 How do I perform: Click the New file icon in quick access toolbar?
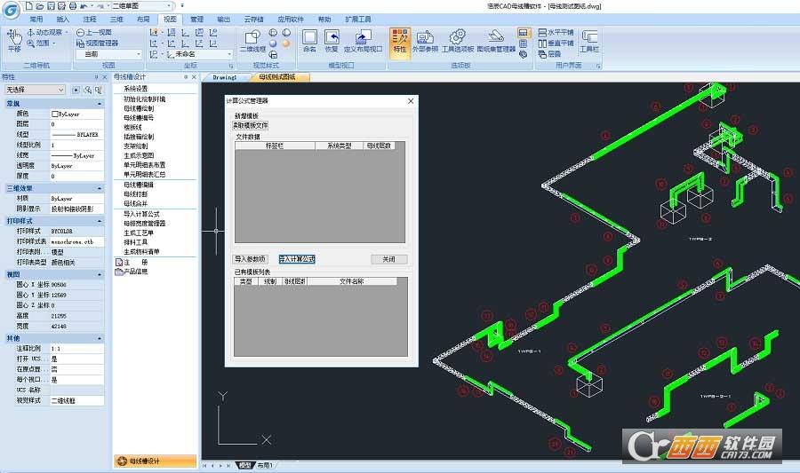point(29,6)
